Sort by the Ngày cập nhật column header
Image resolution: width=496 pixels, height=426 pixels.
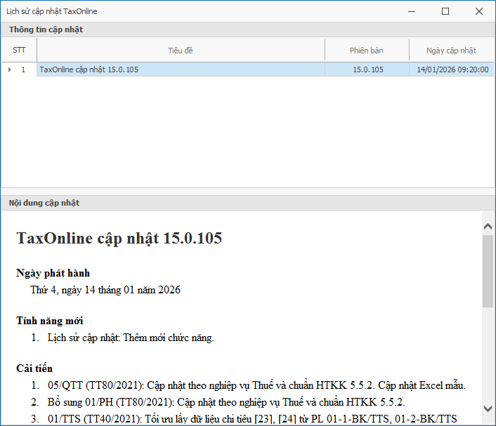pos(452,51)
